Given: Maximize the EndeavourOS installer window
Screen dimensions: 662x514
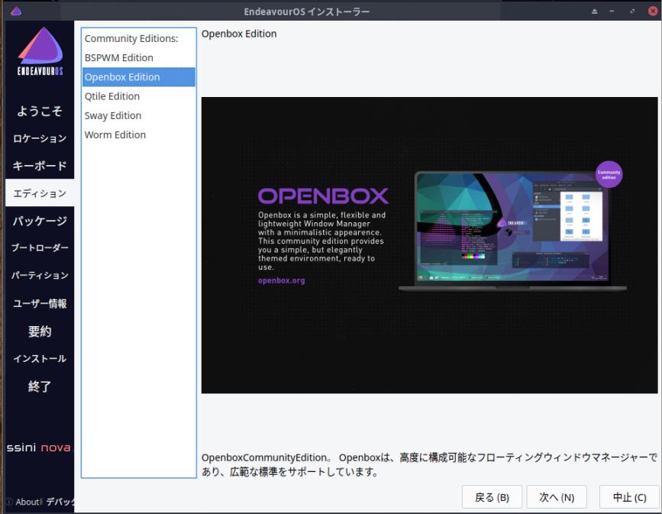Looking at the screenshot, I should [632, 11].
